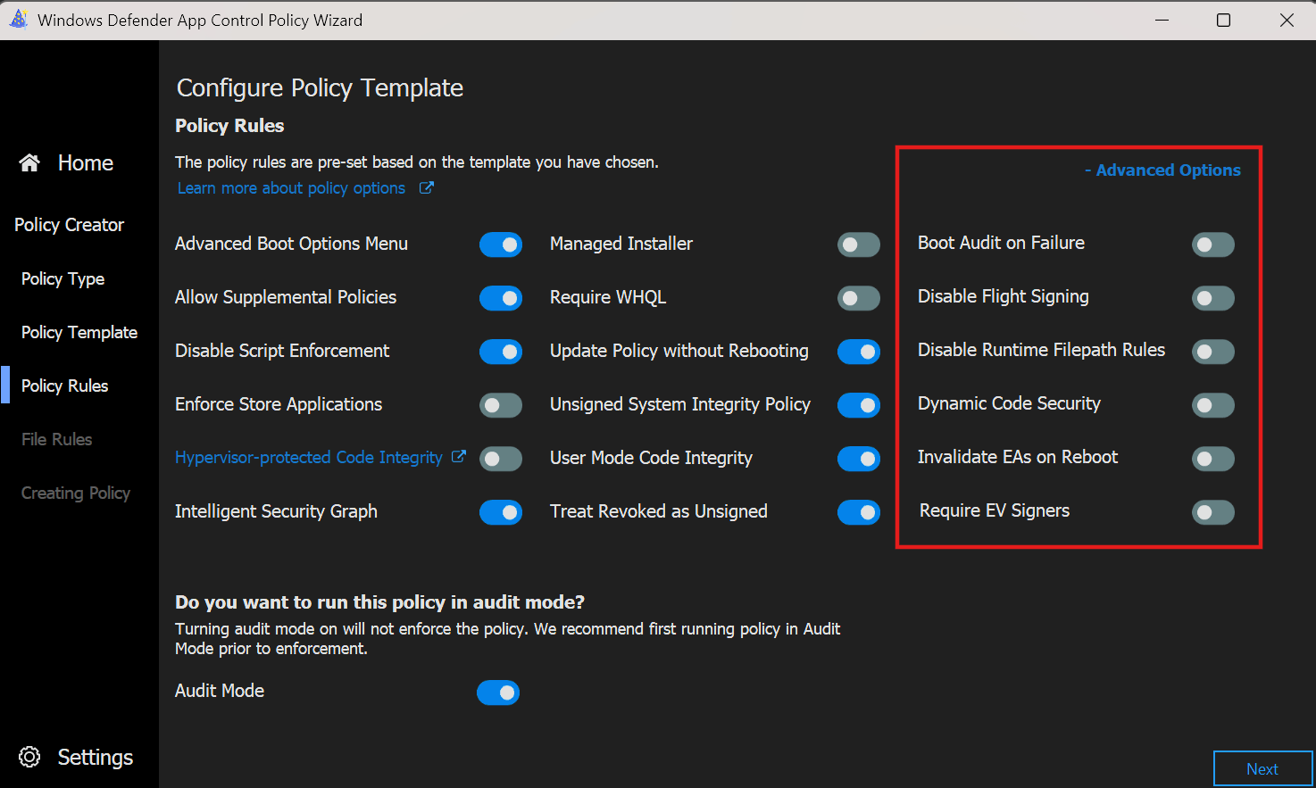
Task: Turn on Enforce Store Applications
Action: [500, 405]
